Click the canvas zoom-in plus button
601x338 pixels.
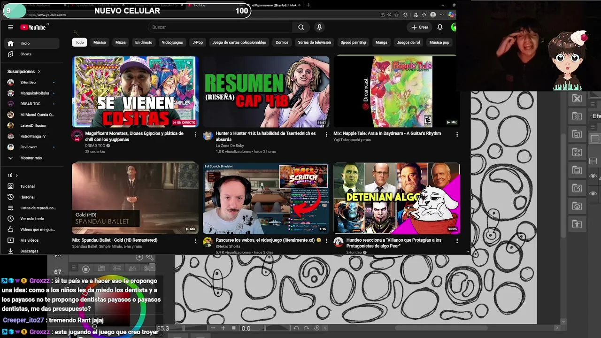pos(223,328)
